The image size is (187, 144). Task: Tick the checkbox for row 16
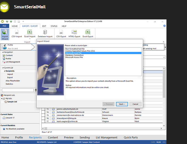click(x=43, y=118)
